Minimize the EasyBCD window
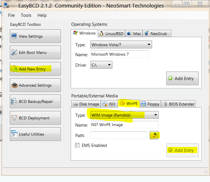 coord(177,4)
